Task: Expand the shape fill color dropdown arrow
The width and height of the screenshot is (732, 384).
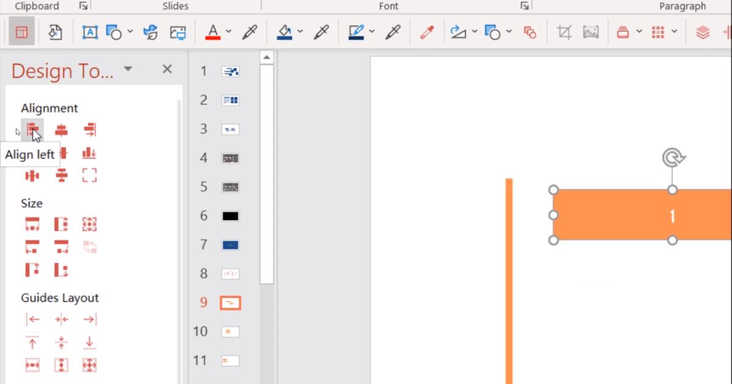Action: coord(300,32)
